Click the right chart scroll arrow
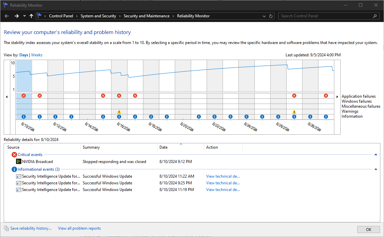The width and height of the screenshot is (384, 237). pos(337,96)
